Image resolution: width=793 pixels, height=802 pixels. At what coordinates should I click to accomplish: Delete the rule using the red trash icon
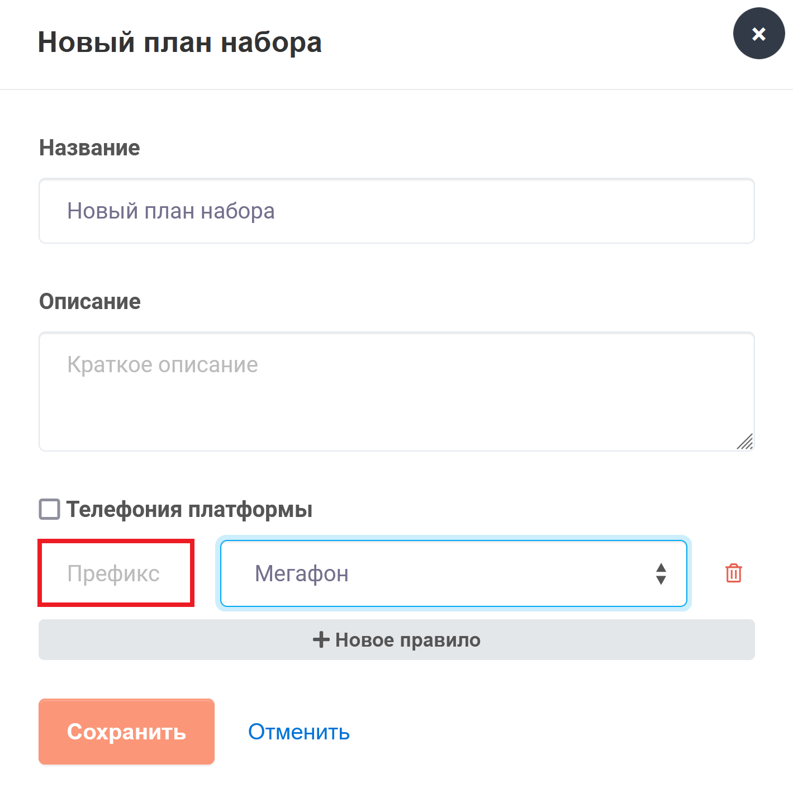(x=733, y=573)
